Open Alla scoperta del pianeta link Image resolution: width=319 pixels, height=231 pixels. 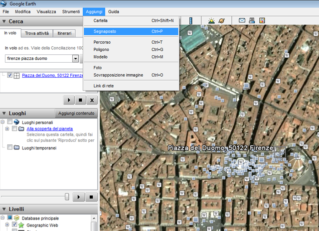[x=50, y=128]
